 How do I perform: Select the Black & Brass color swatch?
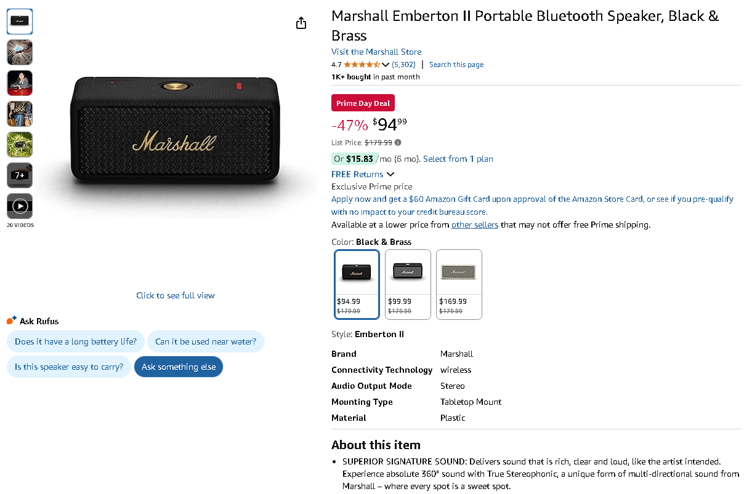(357, 284)
